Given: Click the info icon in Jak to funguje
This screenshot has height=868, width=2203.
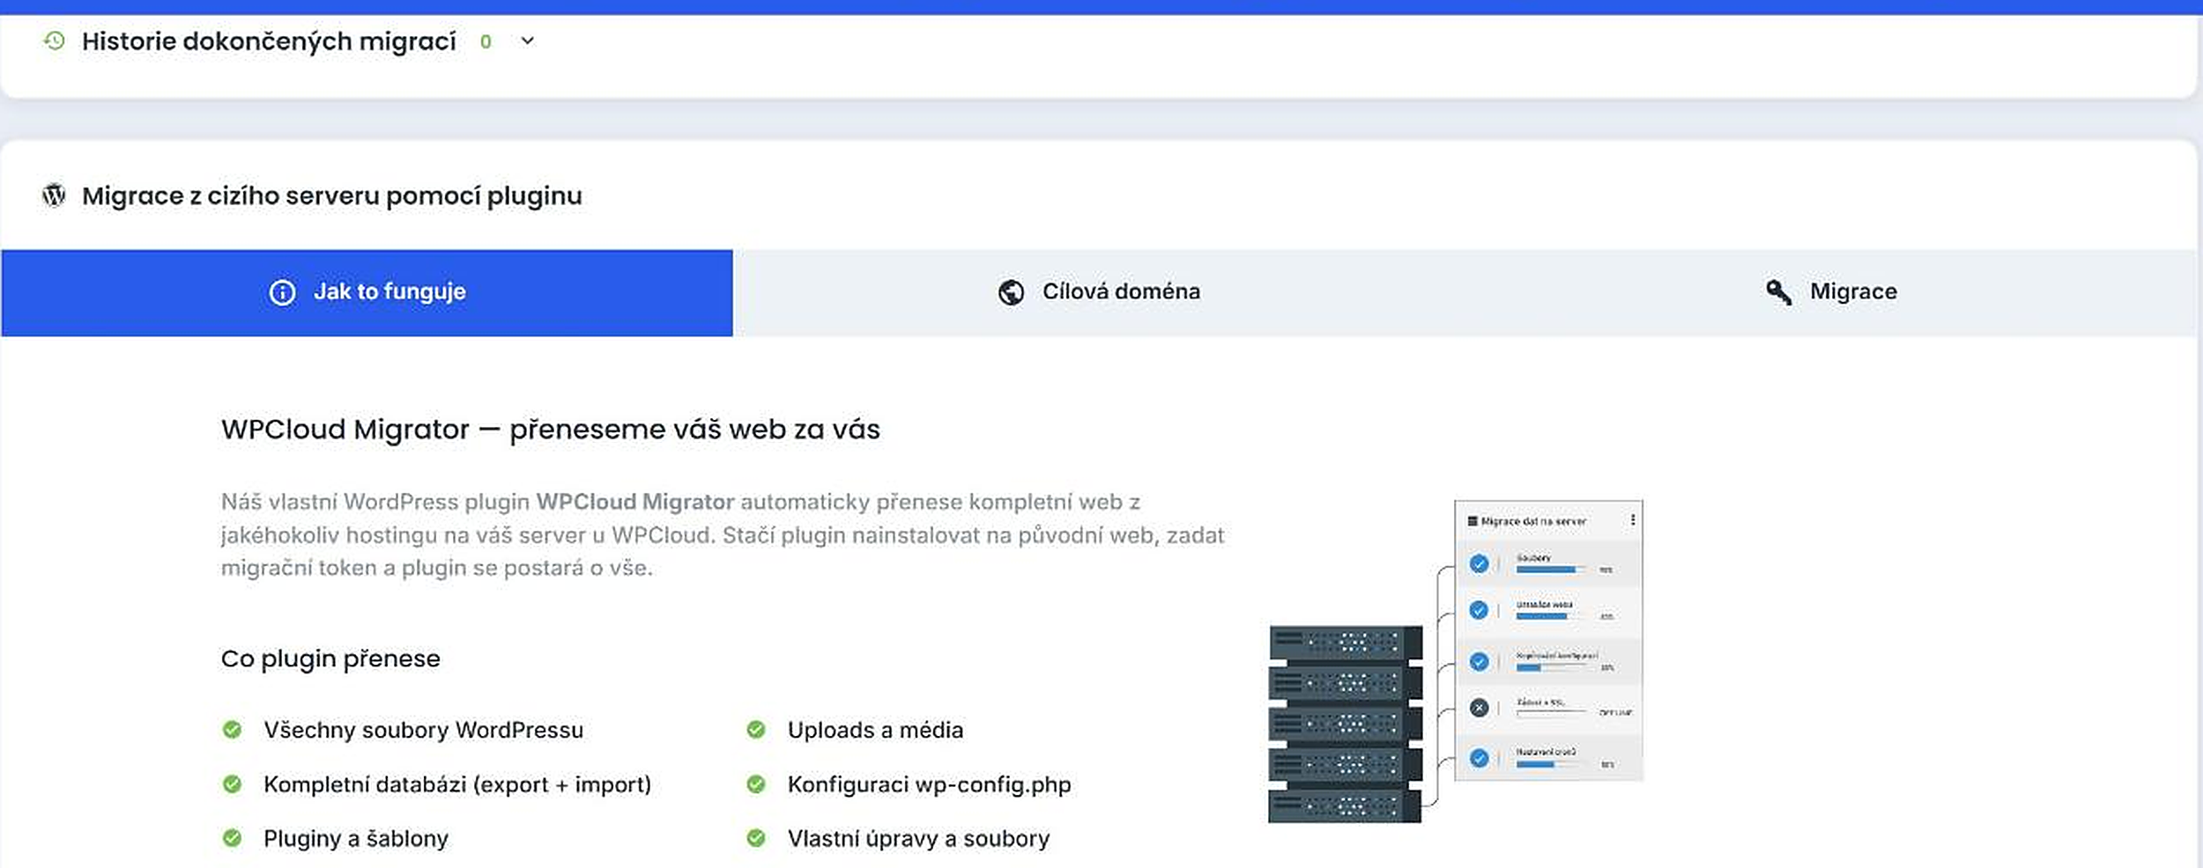Looking at the screenshot, I should click(x=282, y=292).
